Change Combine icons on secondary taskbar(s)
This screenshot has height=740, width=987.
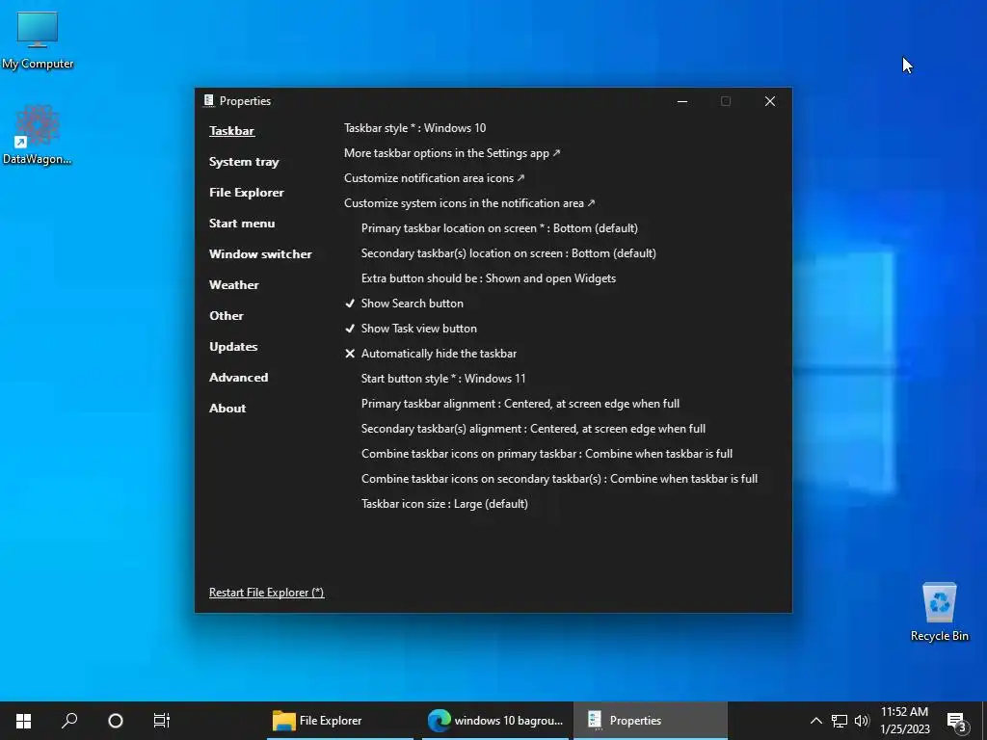click(559, 479)
